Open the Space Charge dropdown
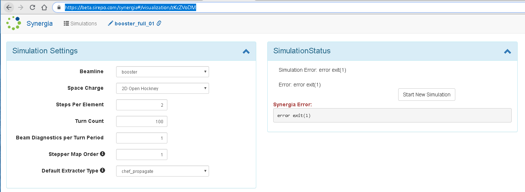This screenshot has width=525, height=192. (x=163, y=88)
